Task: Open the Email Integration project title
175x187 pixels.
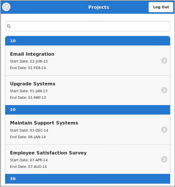Action: pos(32,54)
